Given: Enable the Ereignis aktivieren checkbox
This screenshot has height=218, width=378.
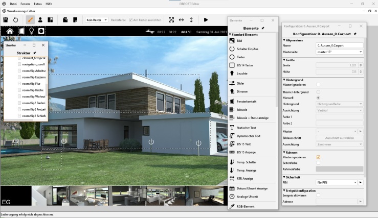Looking at the screenshot, I should coord(318,195).
